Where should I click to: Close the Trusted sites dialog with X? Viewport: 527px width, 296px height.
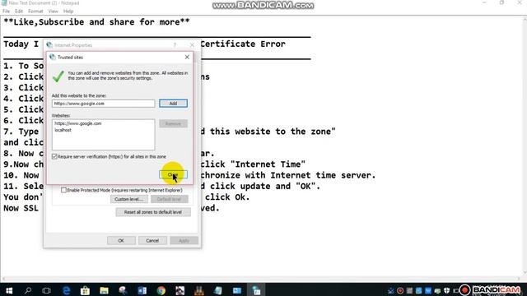point(187,57)
